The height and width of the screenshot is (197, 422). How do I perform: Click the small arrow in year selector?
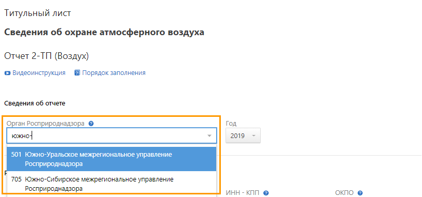pos(254,136)
